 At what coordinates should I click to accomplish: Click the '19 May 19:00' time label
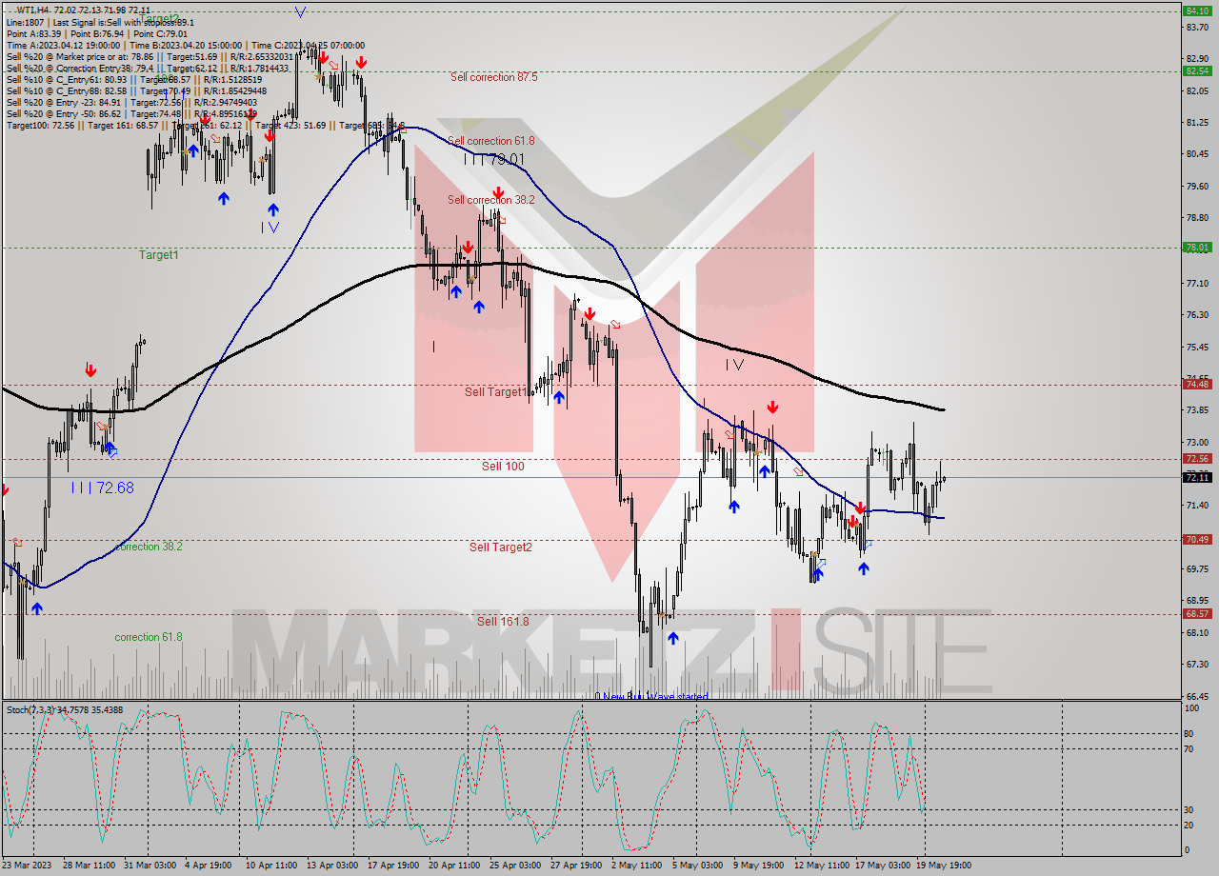point(944,866)
